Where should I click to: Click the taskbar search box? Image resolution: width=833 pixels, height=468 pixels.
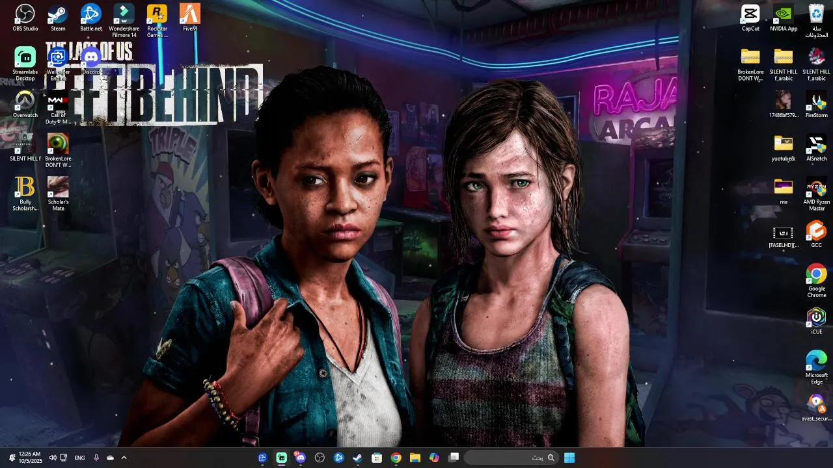(511, 458)
